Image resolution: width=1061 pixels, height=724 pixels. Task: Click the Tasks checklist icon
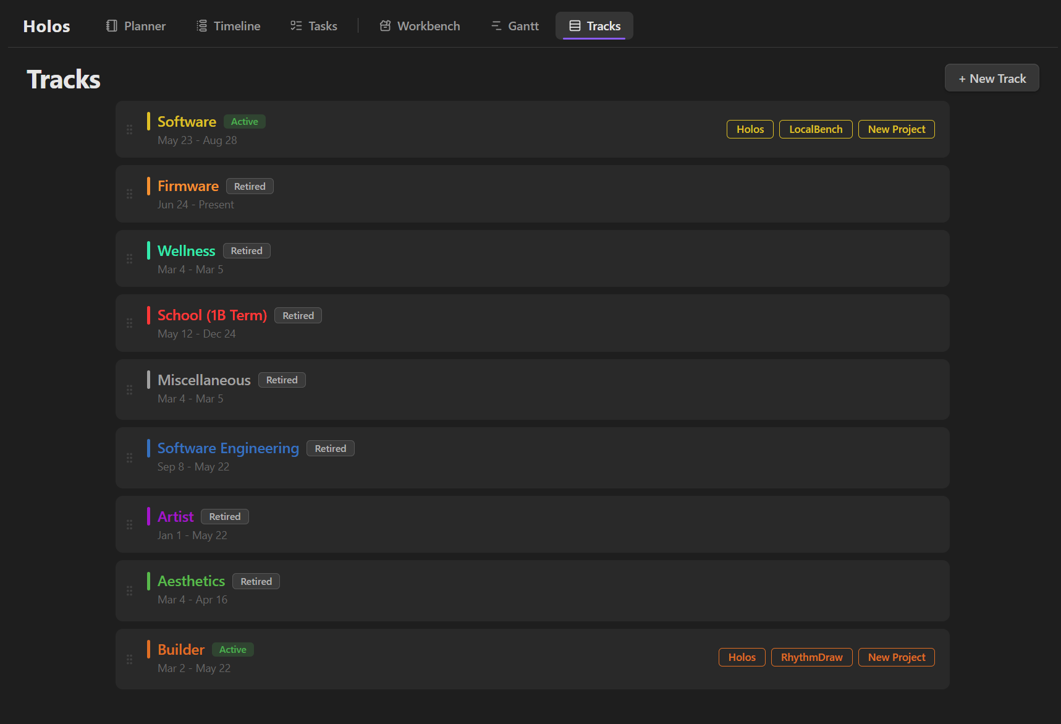click(x=296, y=26)
